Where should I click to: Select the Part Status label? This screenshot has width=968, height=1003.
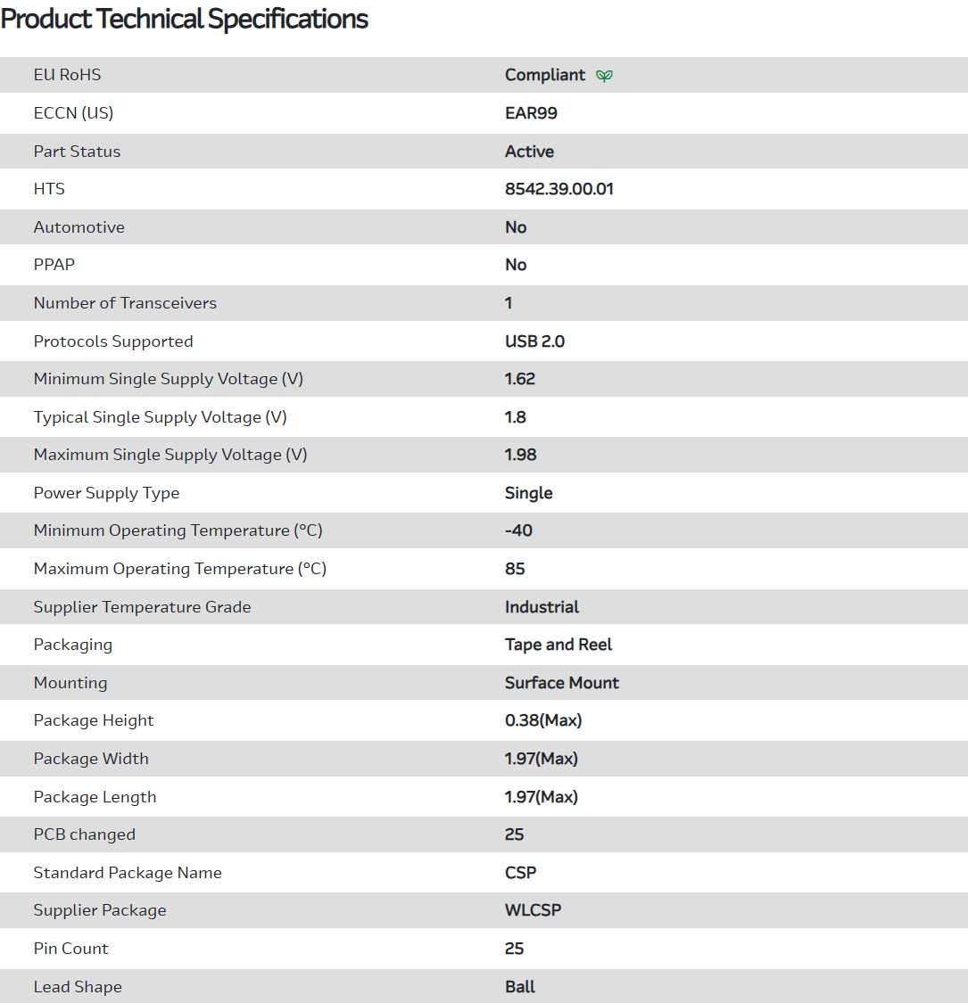point(77,152)
